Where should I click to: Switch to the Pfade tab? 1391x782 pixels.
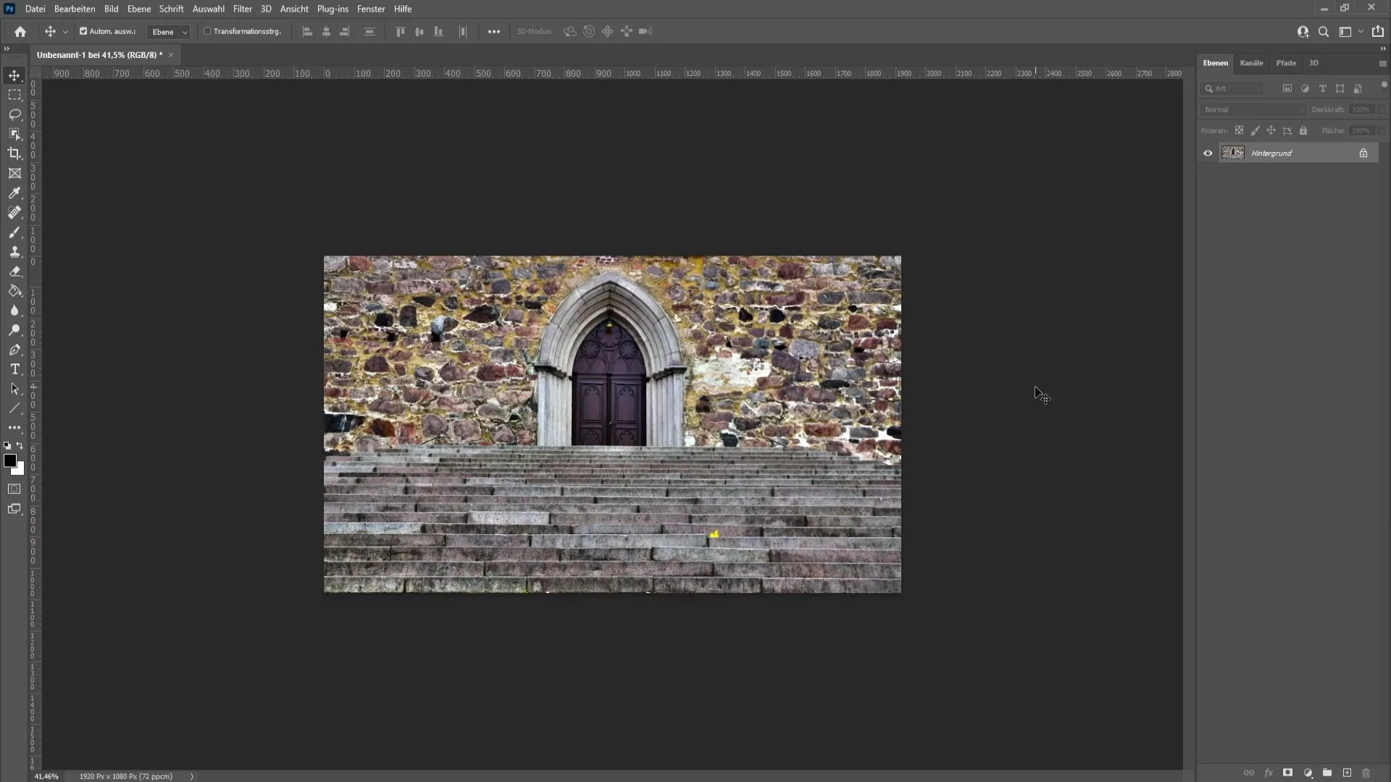pos(1285,62)
